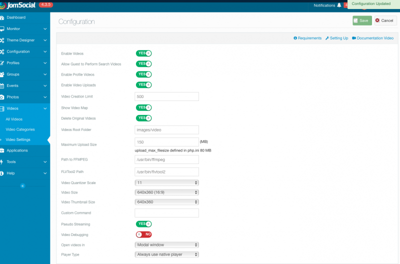Image resolution: width=400 pixels, height=264 pixels.
Task: Expand the Tools menu chevron
Action: point(45,162)
